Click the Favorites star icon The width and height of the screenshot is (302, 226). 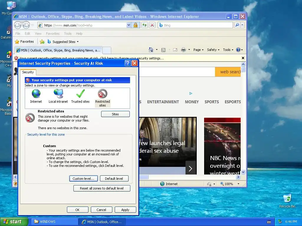17,42
